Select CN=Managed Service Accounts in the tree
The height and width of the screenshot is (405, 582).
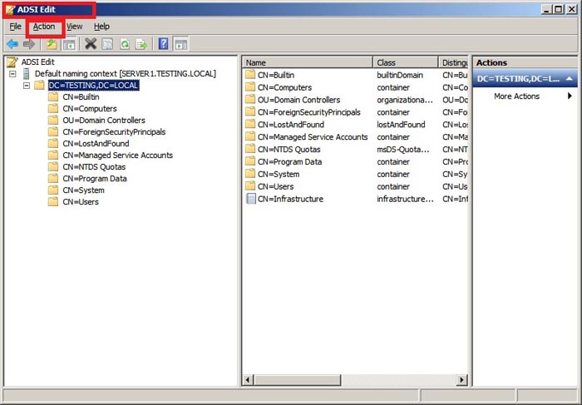point(118,156)
